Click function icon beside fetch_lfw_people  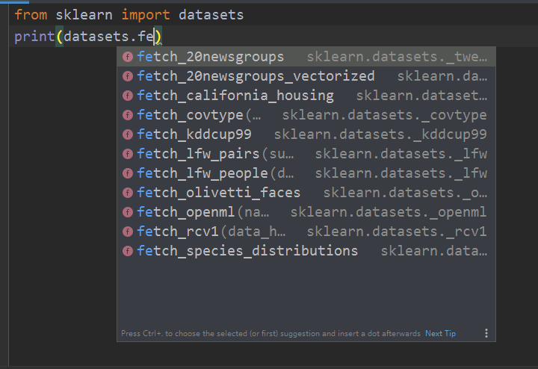(x=128, y=173)
